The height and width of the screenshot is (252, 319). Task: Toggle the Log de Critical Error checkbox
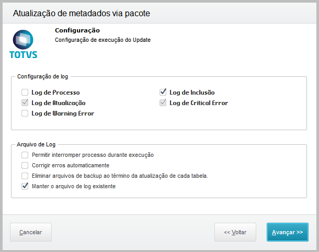[163, 103]
